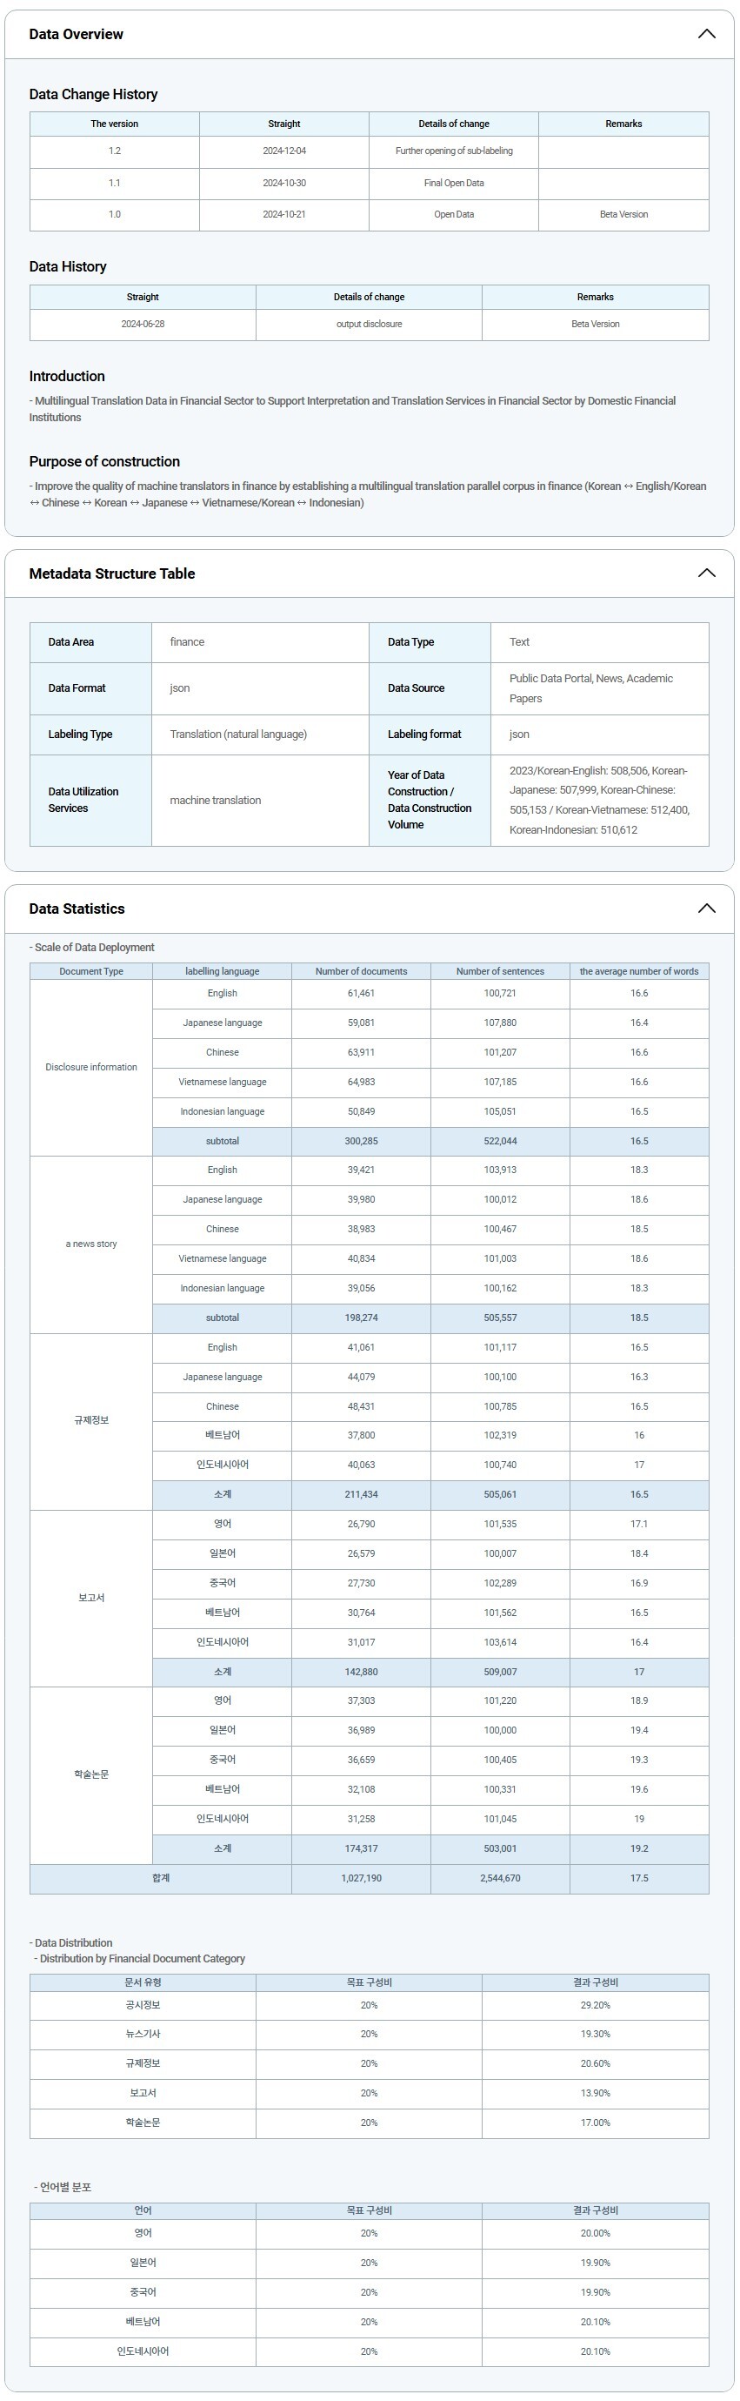The width and height of the screenshot is (740, 2401).
Task: Collapse the Data Overview section chevron
Action: tap(705, 35)
